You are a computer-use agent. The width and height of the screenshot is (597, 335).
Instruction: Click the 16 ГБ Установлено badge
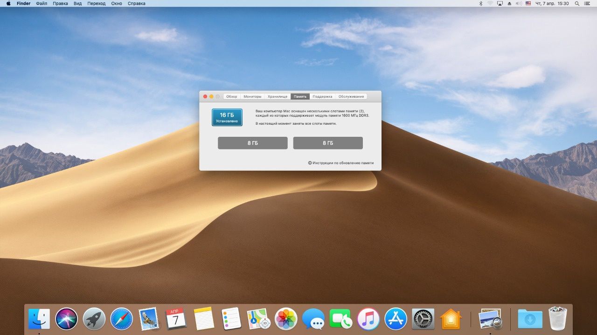[x=227, y=117]
